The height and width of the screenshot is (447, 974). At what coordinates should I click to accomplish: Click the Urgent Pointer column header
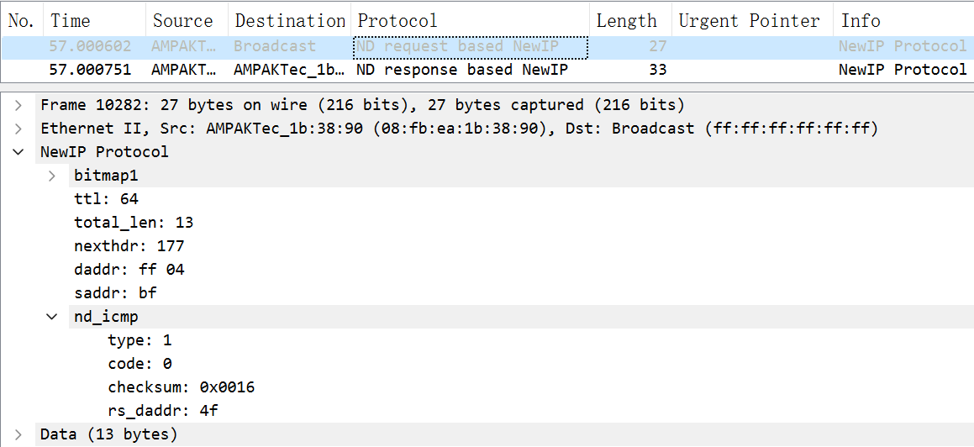(749, 21)
